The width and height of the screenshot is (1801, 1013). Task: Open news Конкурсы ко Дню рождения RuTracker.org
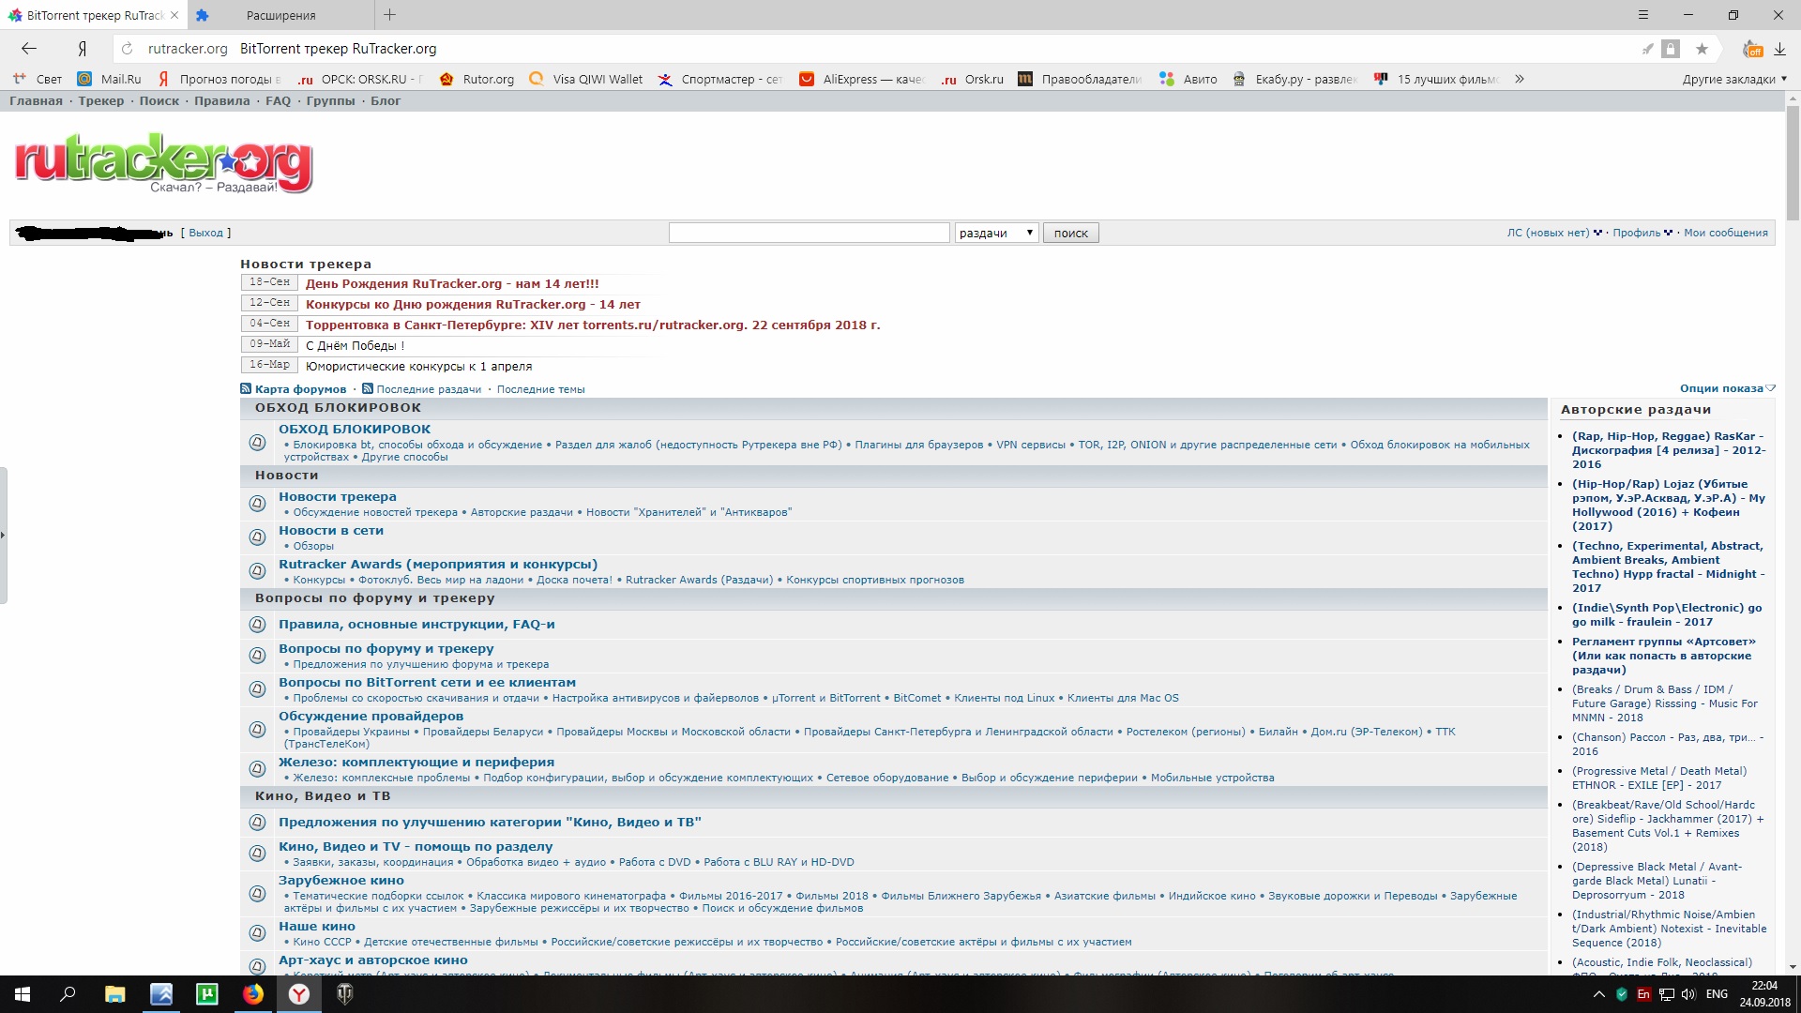(x=473, y=304)
